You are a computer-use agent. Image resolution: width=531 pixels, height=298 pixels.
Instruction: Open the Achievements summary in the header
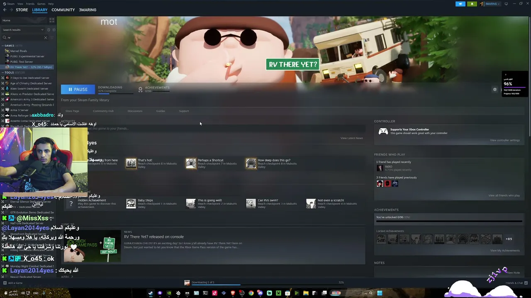154,89
